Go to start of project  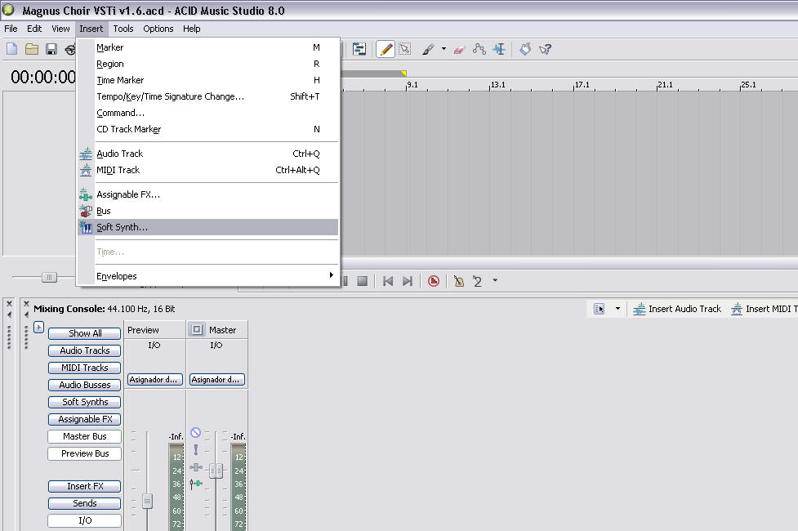point(388,281)
